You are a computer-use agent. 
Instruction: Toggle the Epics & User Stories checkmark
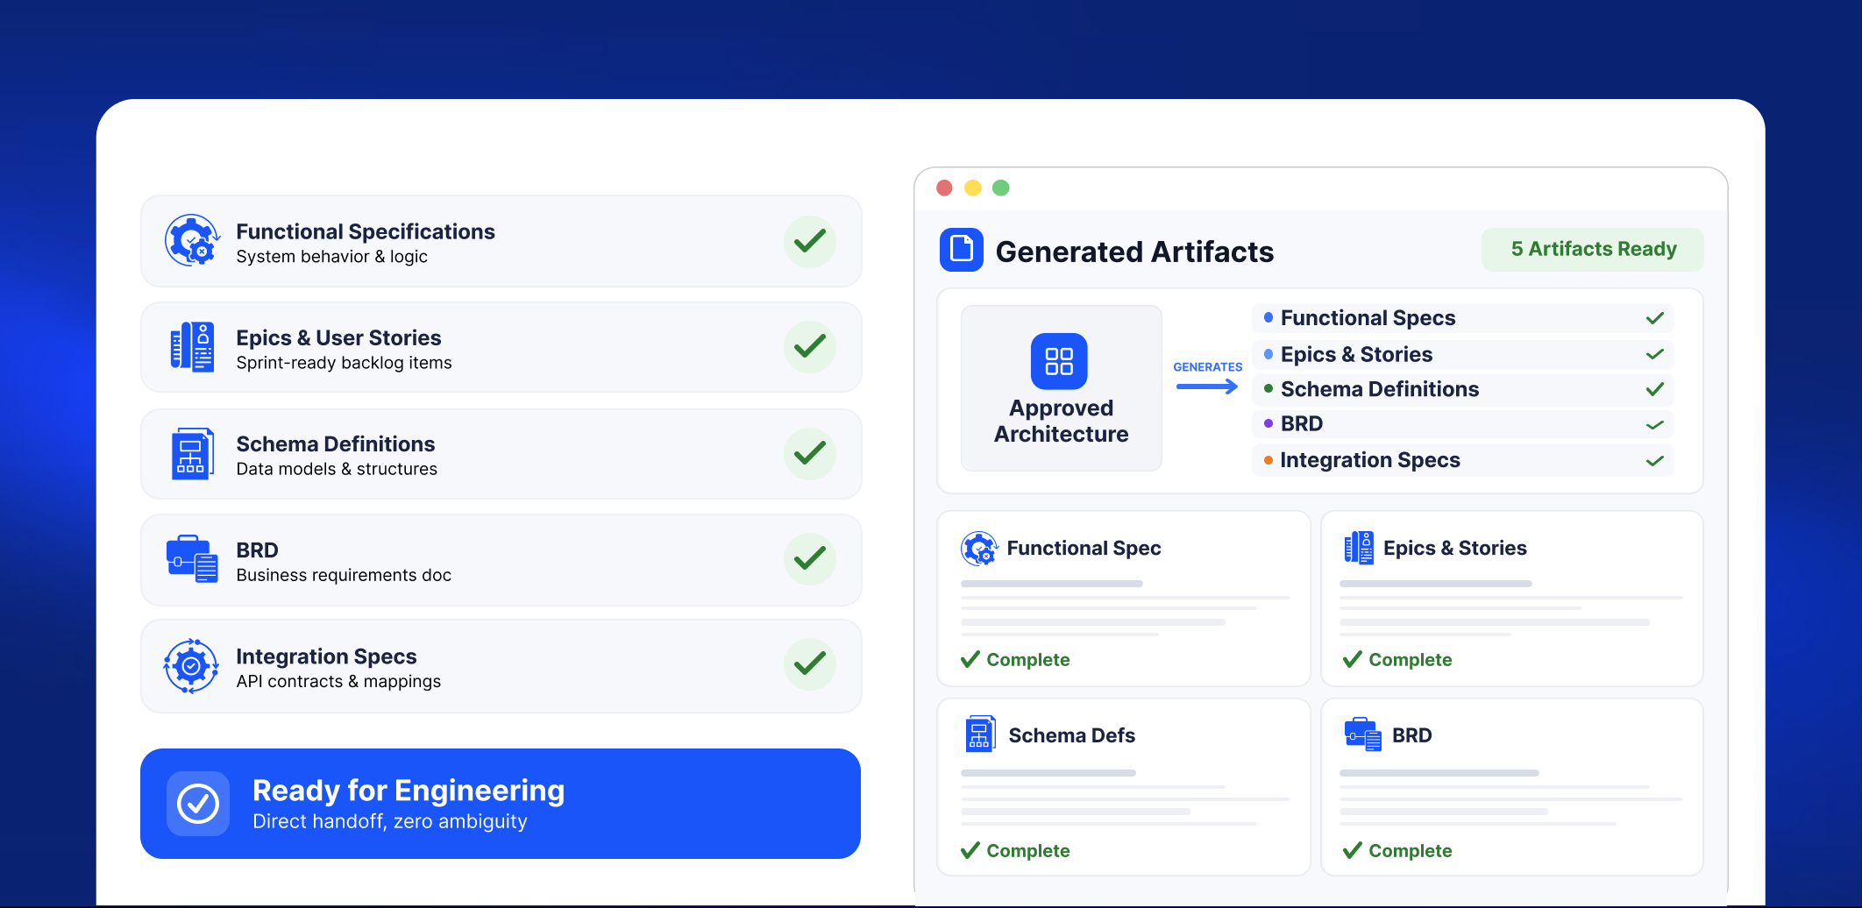click(x=809, y=347)
